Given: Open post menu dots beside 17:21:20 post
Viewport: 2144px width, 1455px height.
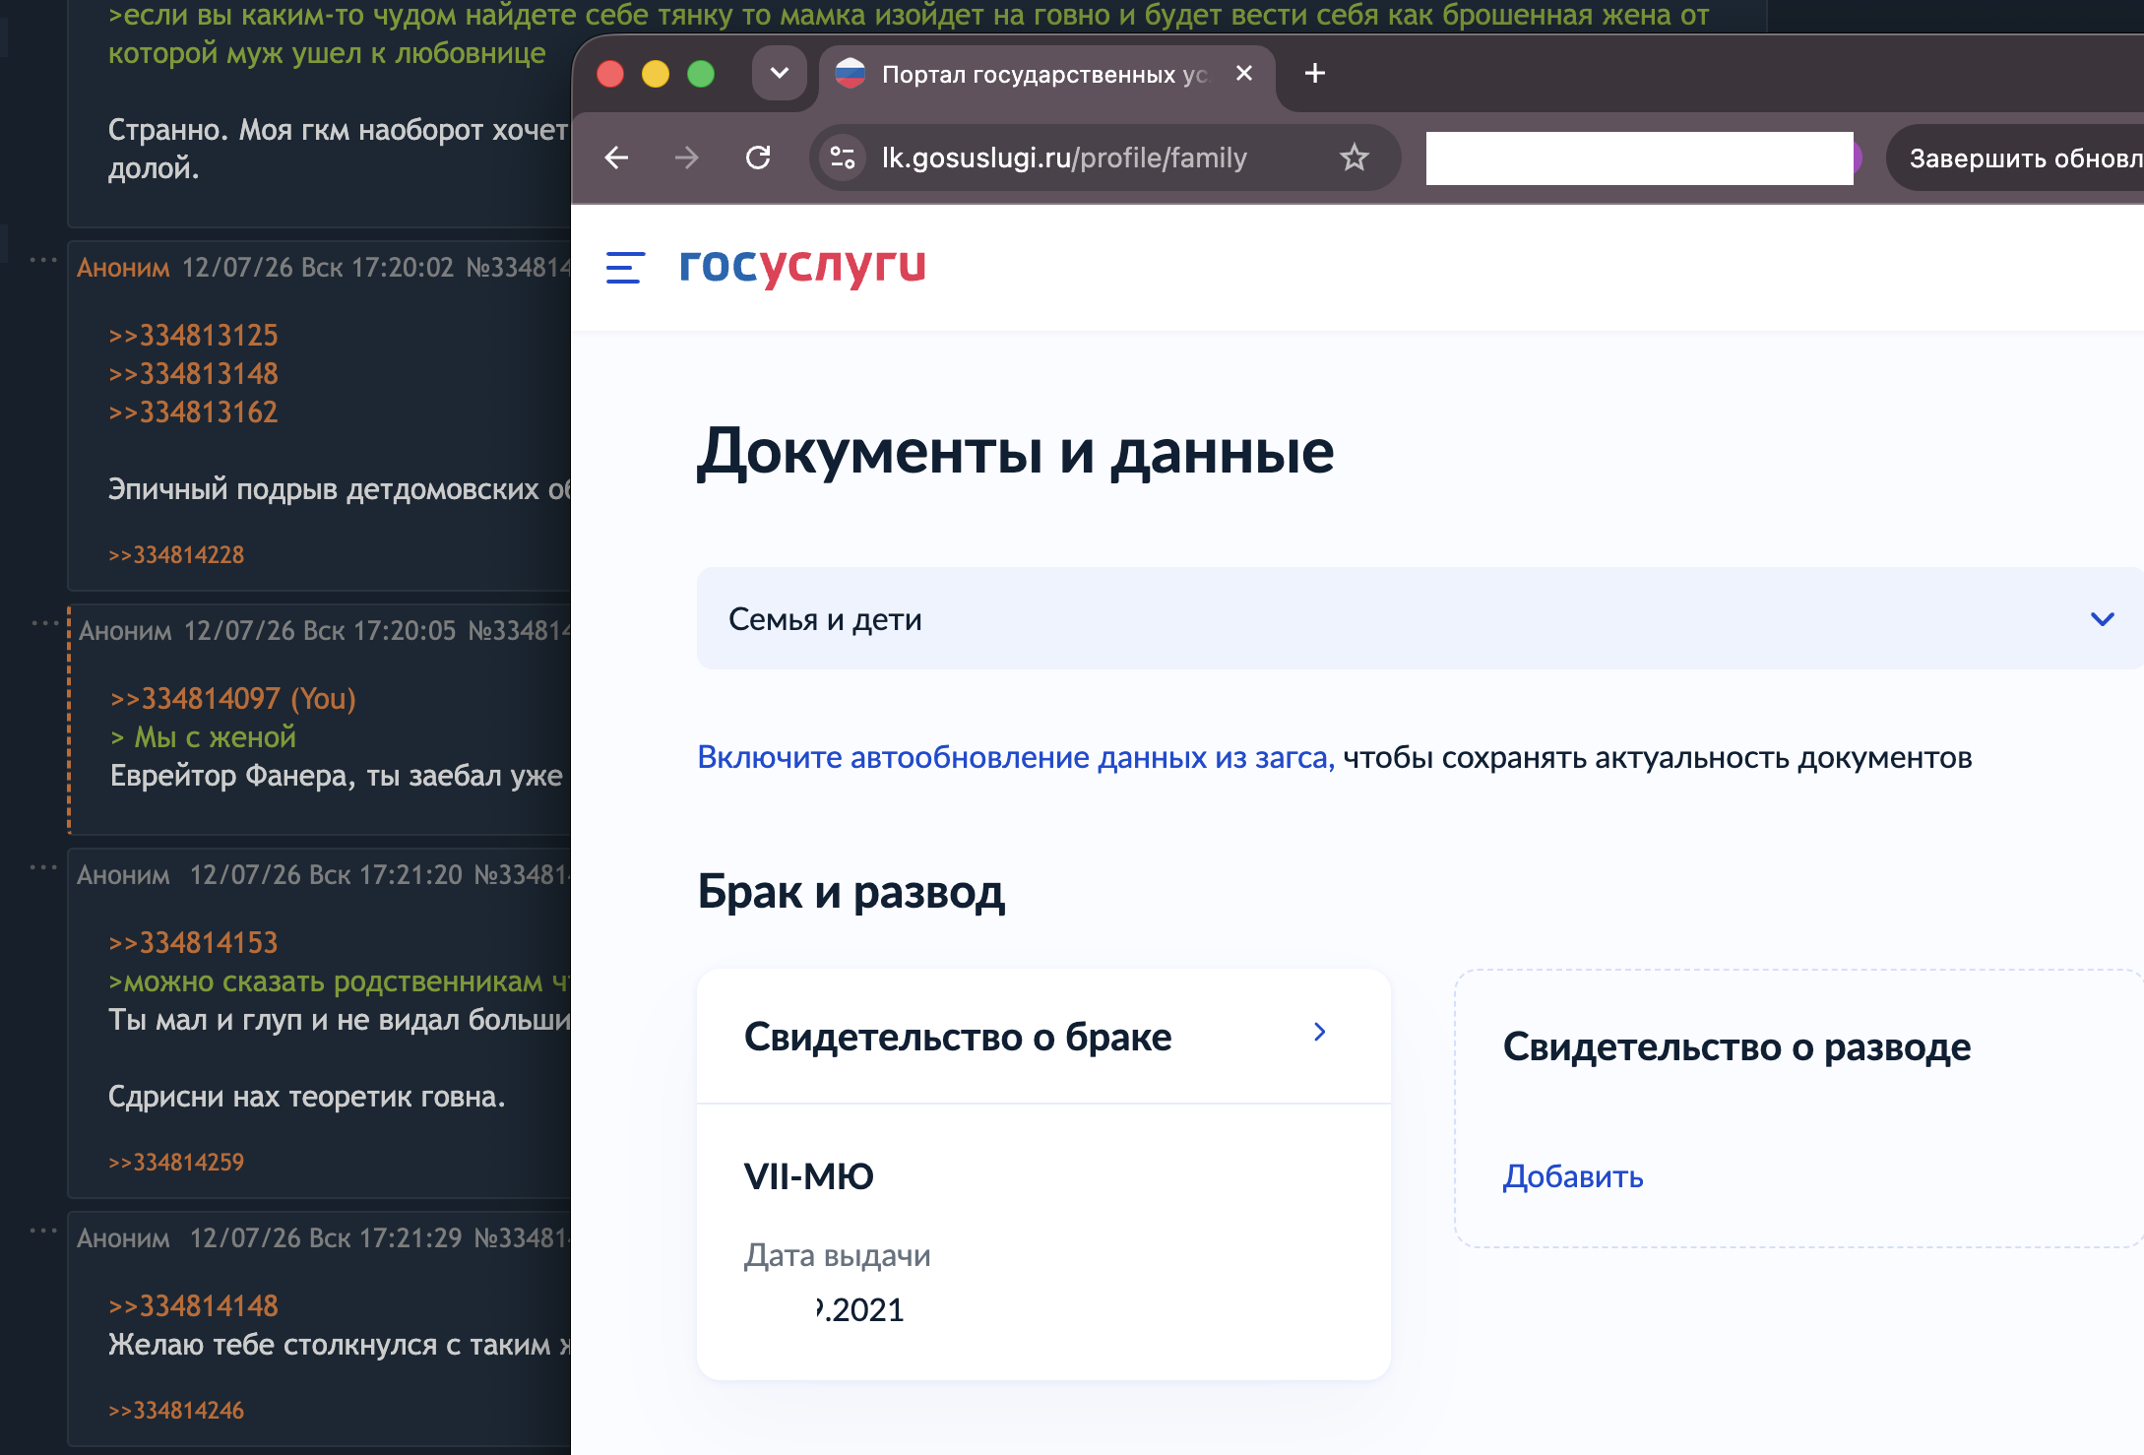Looking at the screenshot, I should tap(43, 867).
